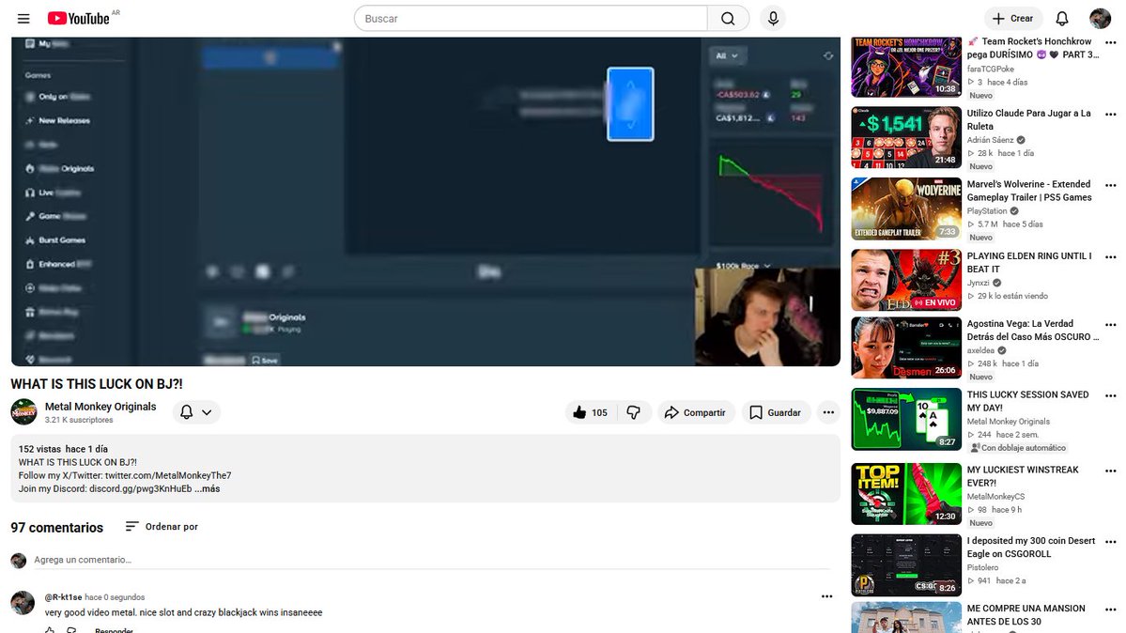Open menu for 300 coin Desert Eagle video

click(x=1111, y=542)
